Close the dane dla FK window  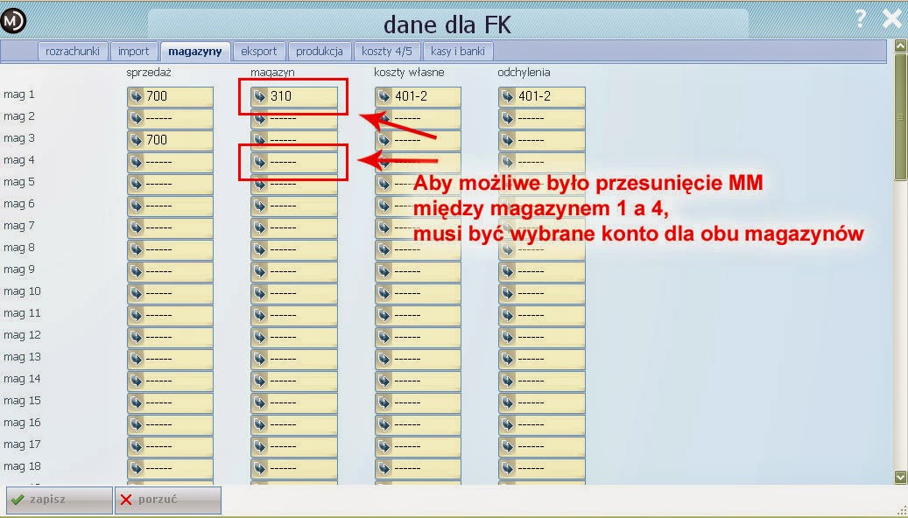point(892,18)
